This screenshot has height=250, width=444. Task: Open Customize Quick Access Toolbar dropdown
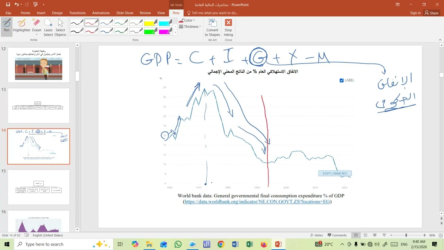point(43,5)
